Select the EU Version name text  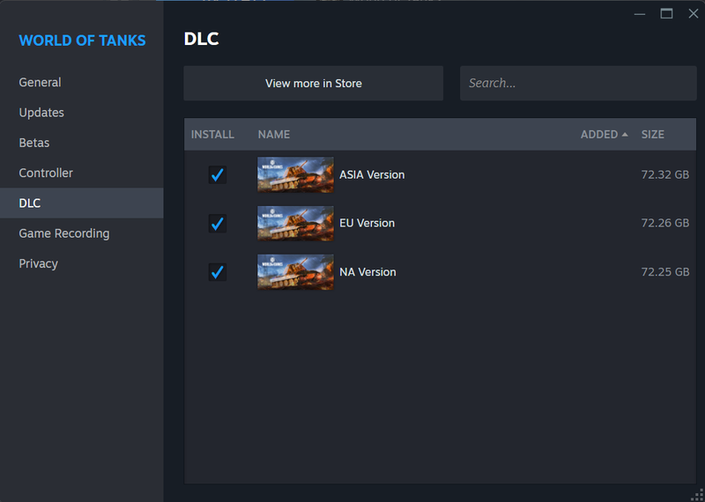pyautogui.click(x=367, y=224)
